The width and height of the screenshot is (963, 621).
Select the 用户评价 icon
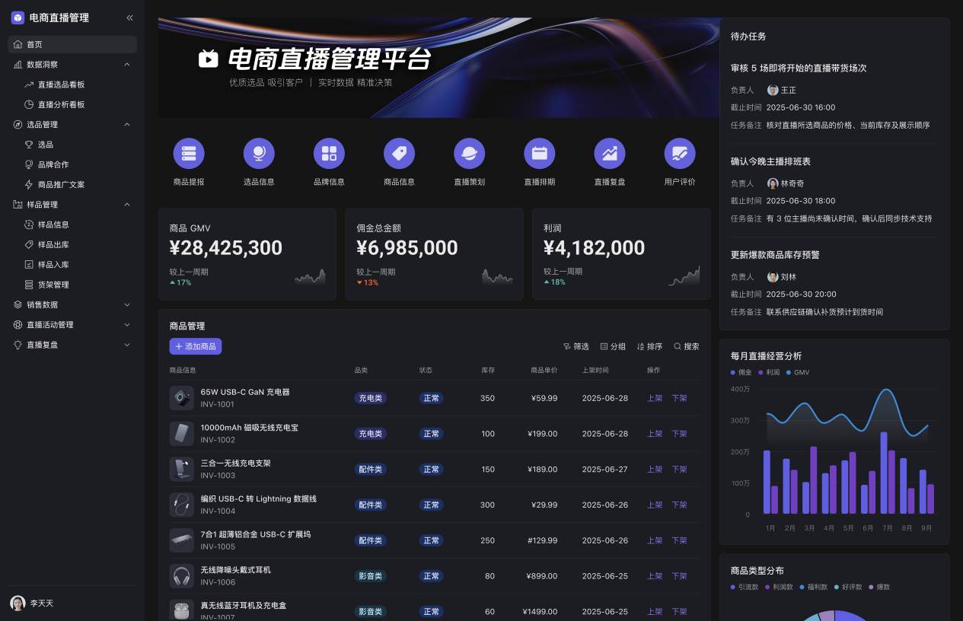[x=680, y=153]
